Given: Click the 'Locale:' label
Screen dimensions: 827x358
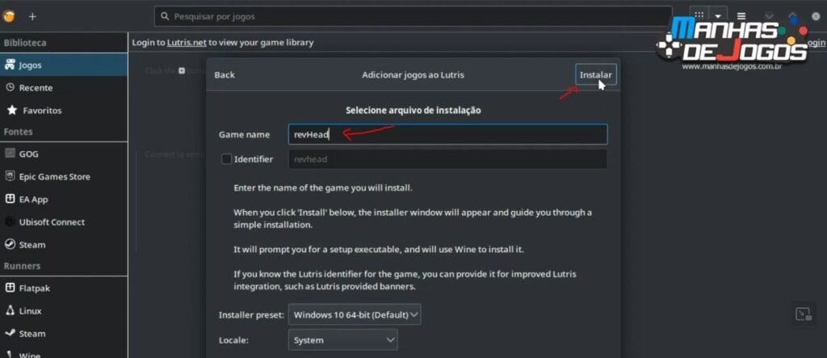Looking at the screenshot, I should pyautogui.click(x=233, y=340).
